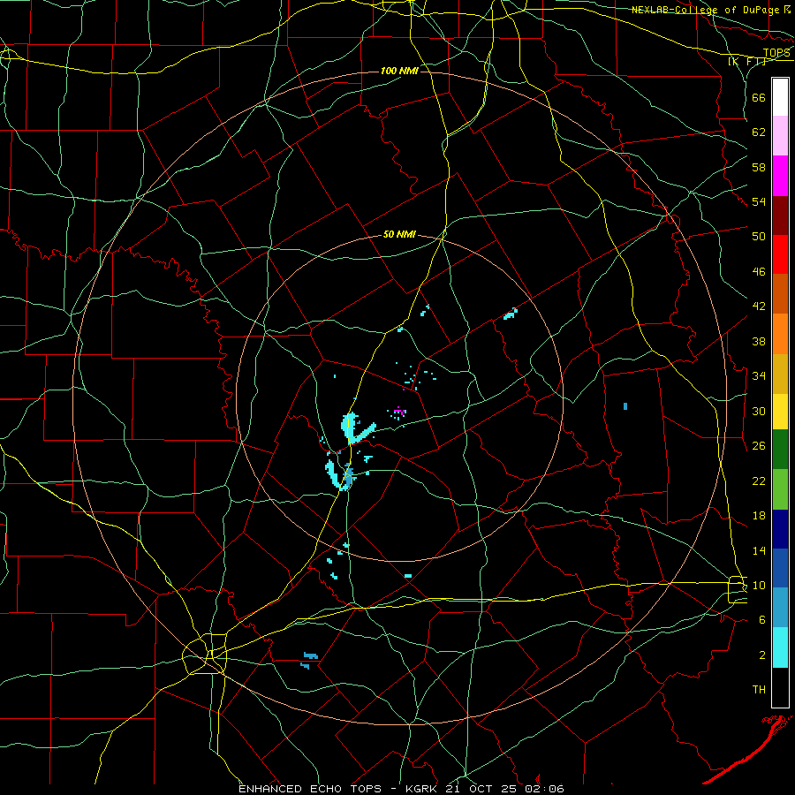Click the legend value "30"

[759, 411]
